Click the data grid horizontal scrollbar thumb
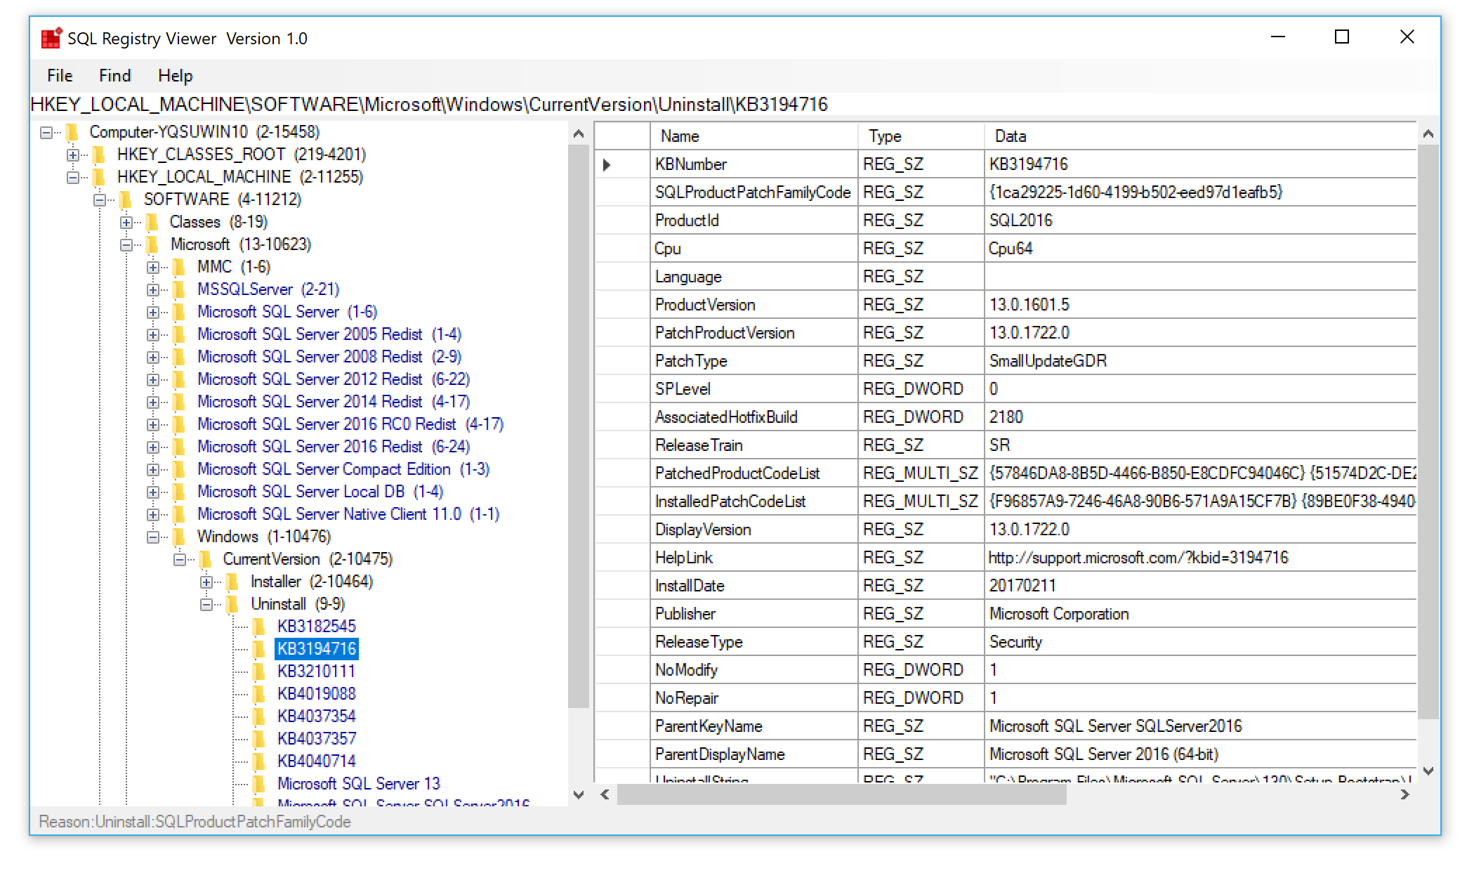The height and width of the screenshot is (878, 1474). 841,794
